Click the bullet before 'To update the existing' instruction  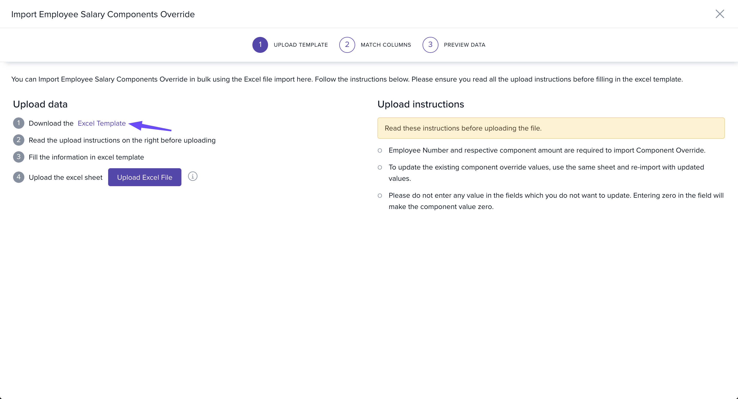(x=380, y=167)
